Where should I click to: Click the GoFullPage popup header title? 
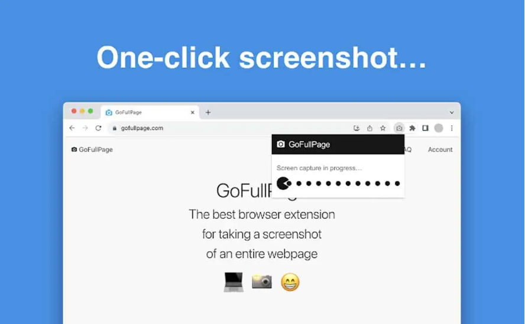309,145
